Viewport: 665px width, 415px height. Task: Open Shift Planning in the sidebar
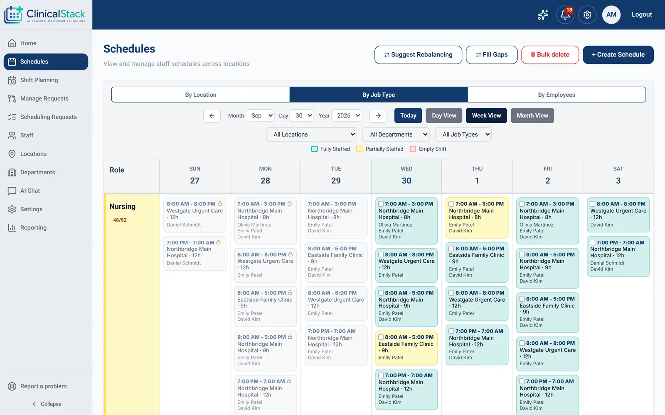tap(46, 80)
